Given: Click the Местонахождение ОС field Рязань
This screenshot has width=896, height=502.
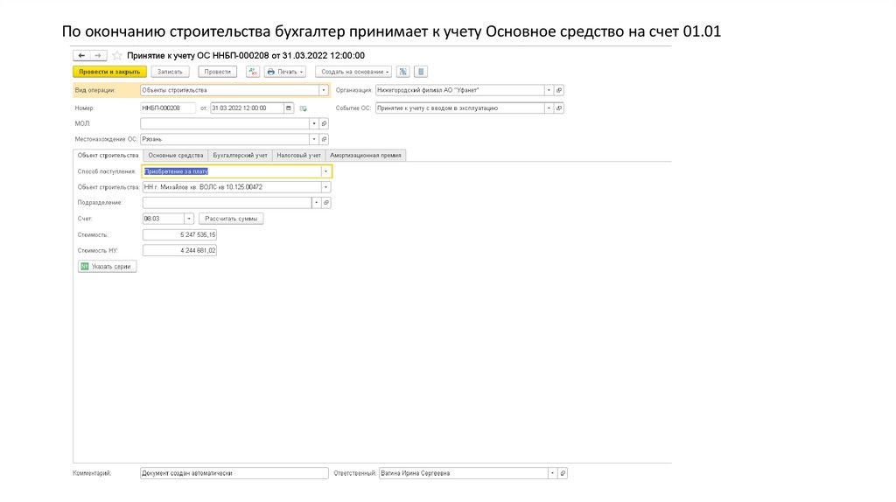Looking at the screenshot, I should [225, 139].
